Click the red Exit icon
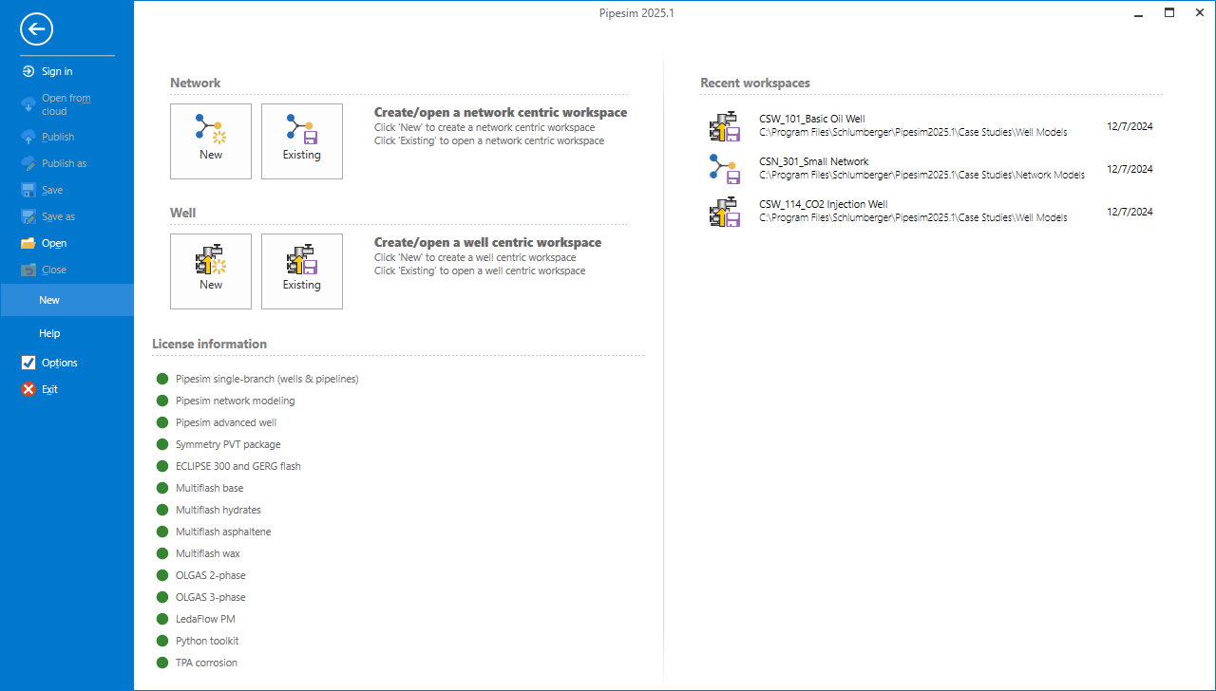 [28, 389]
